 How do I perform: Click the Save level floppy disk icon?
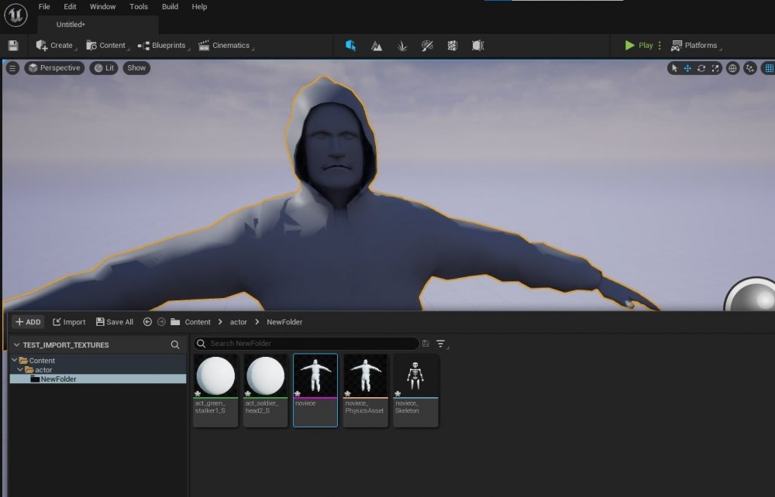coord(13,46)
